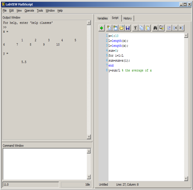Open the View menu
This screenshot has height=190, width=193.
19,11
